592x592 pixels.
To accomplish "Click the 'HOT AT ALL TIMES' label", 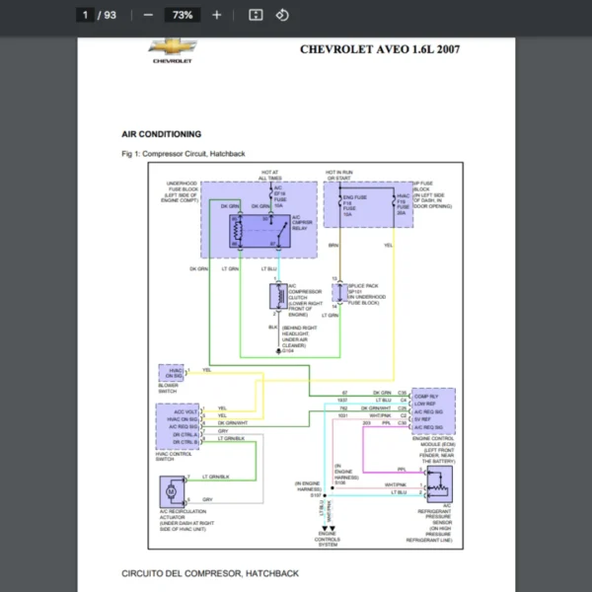I will click(x=270, y=176).
